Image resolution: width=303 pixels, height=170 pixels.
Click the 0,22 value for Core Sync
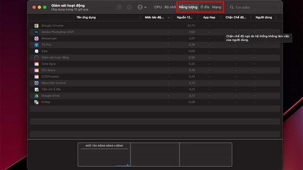pos(192,64)
